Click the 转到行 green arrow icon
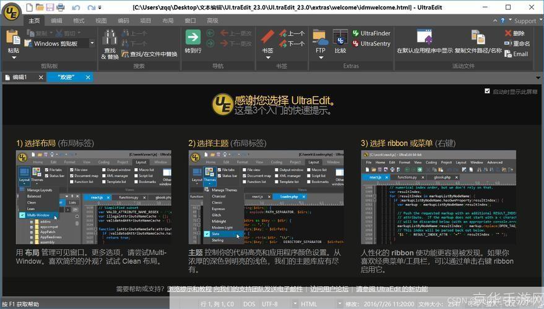This screenshot has width=544, height=309. point(193,37)
